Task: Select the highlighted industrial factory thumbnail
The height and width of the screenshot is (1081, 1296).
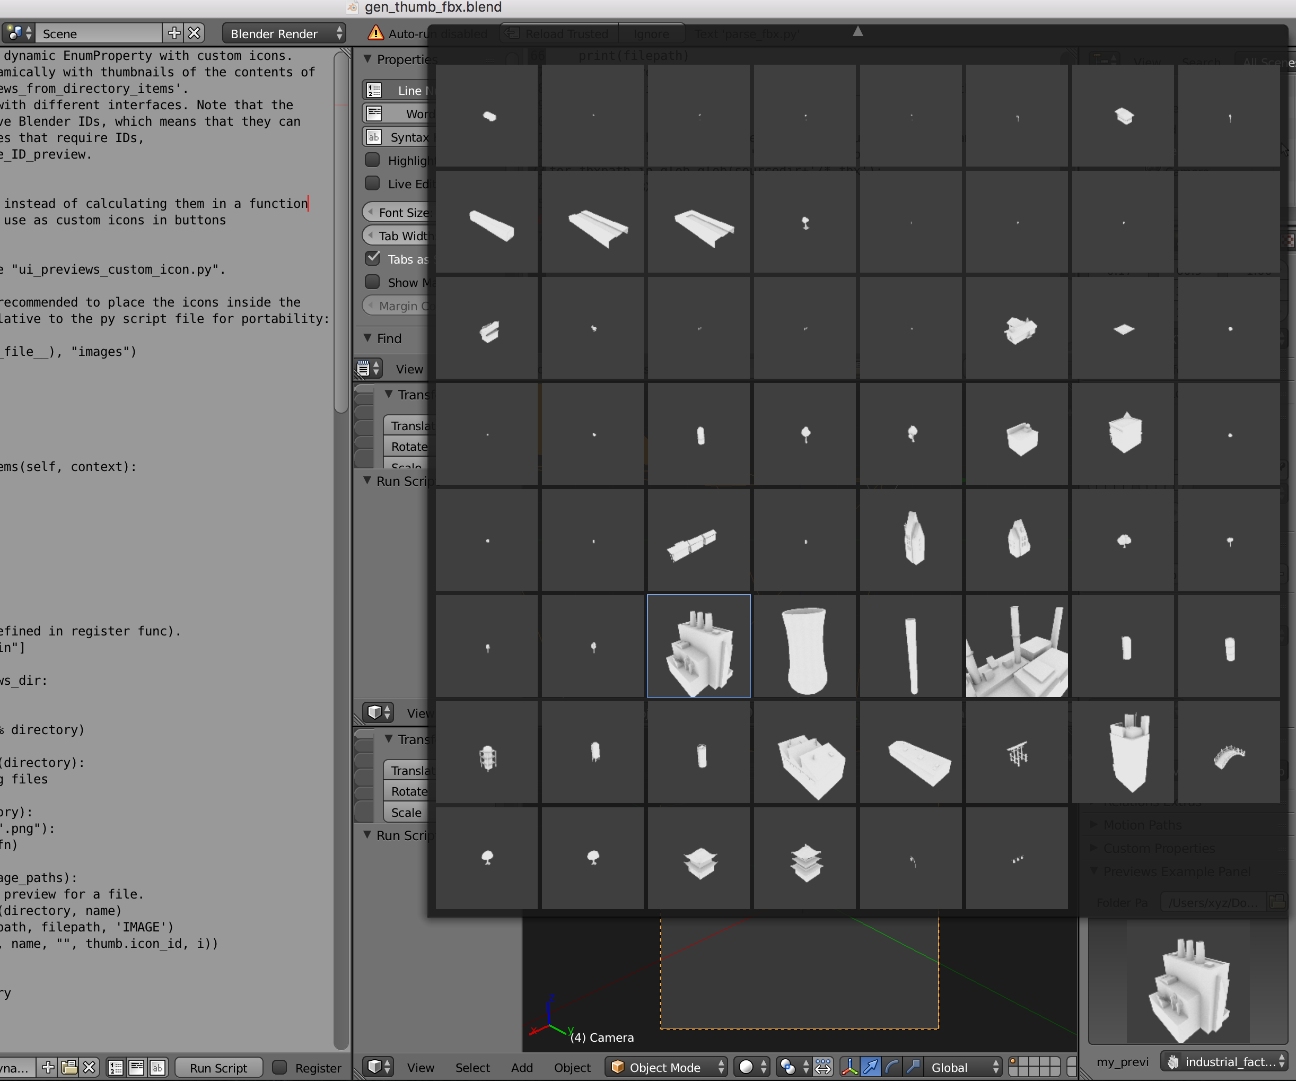Action: (698, 647)
